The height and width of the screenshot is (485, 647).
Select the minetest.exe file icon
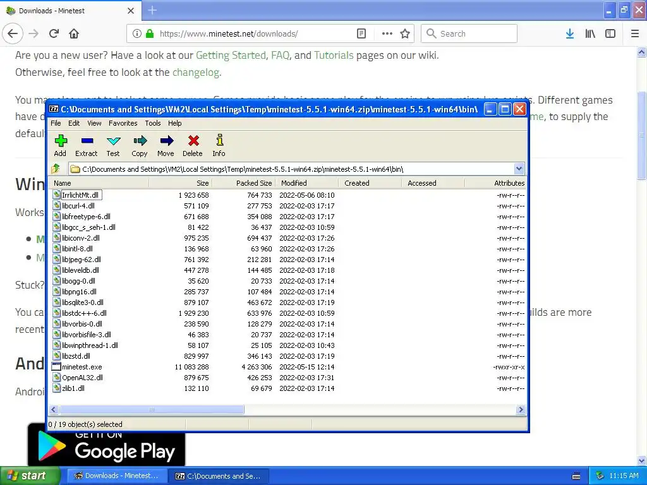(x=56, y=367)
